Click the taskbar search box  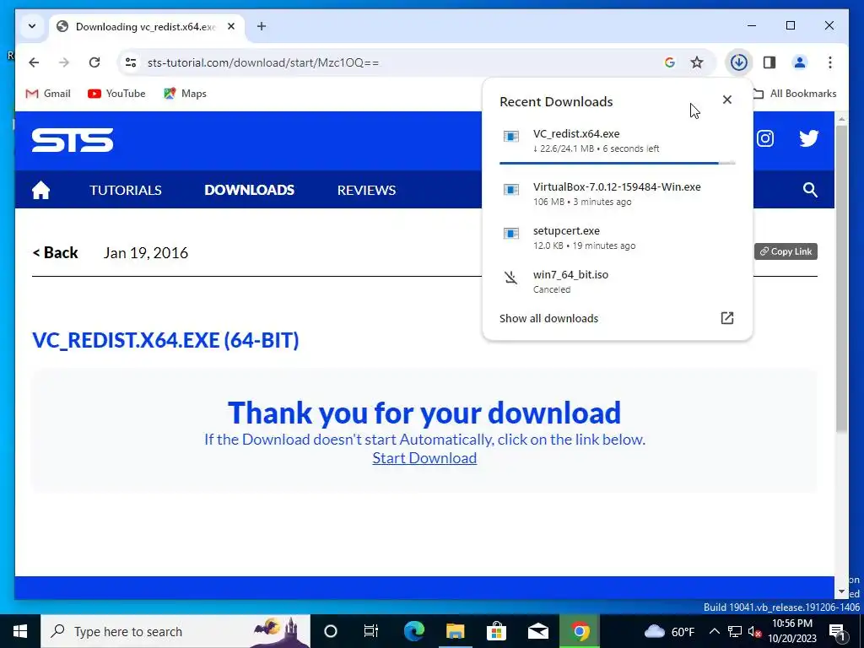click(175, 631)
